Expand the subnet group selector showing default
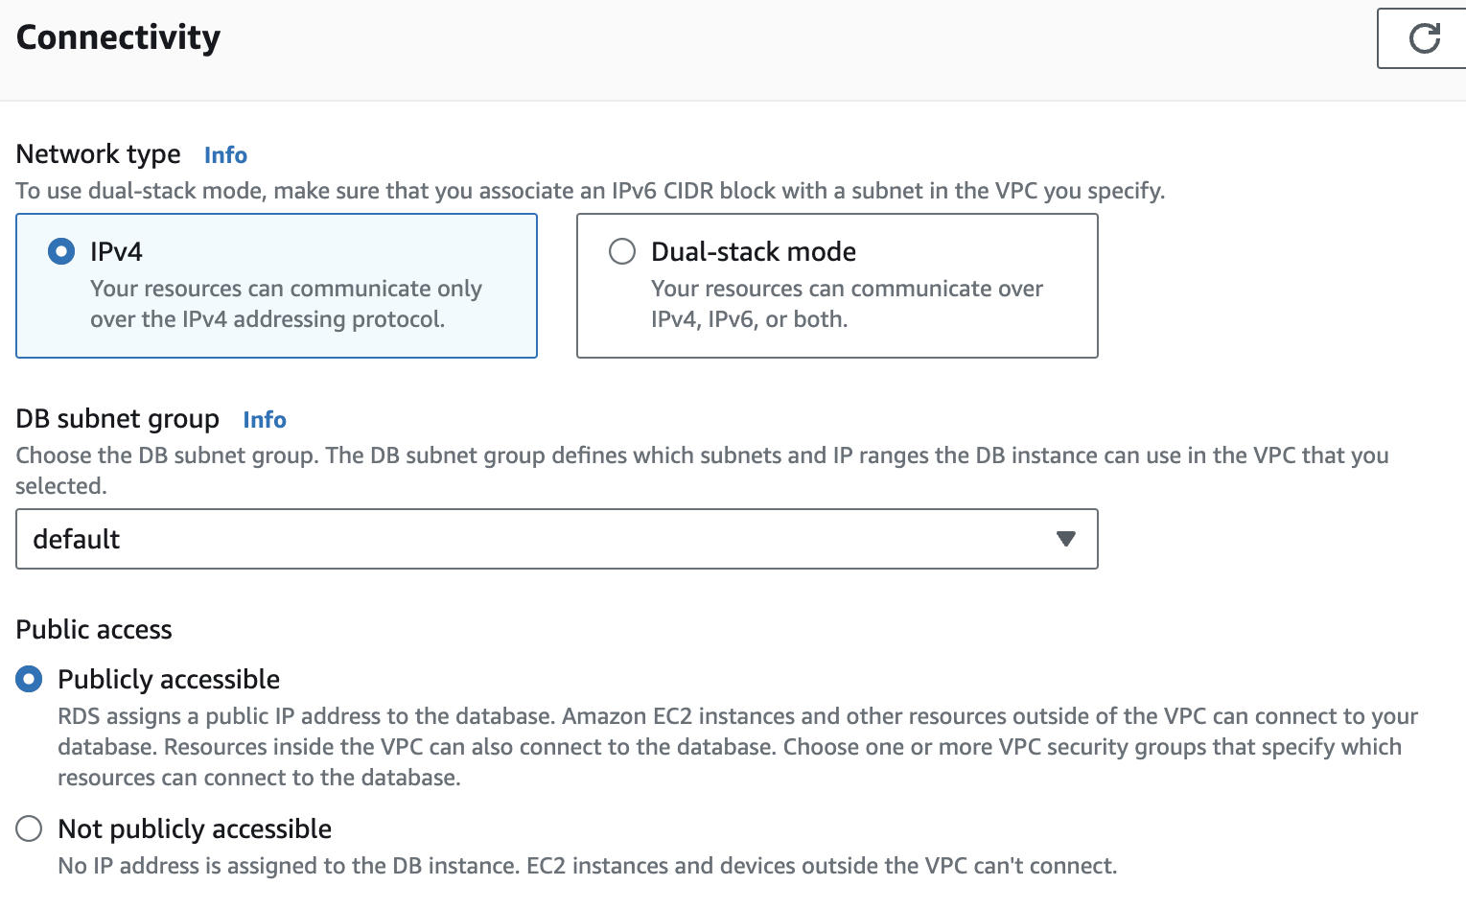 [x=556, y=539]
